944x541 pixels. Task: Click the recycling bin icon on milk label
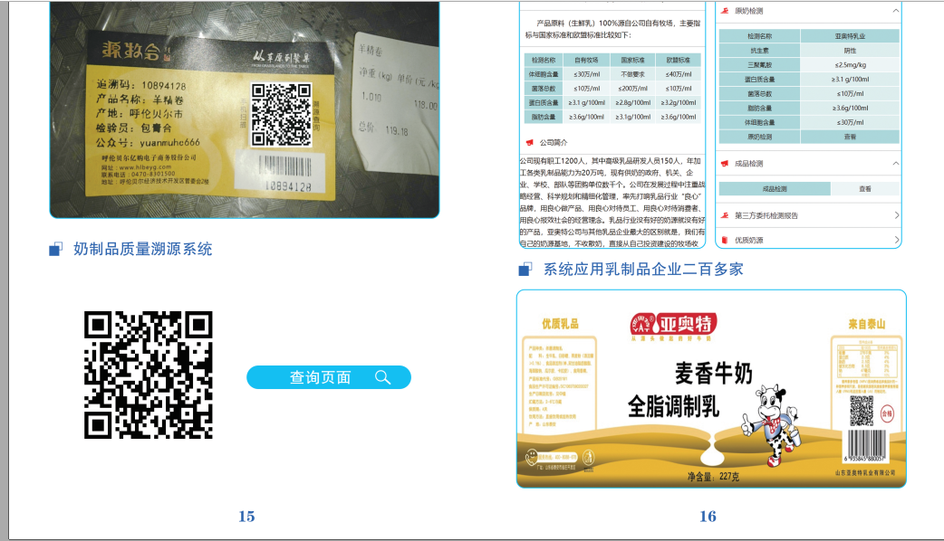click(588, 458)
